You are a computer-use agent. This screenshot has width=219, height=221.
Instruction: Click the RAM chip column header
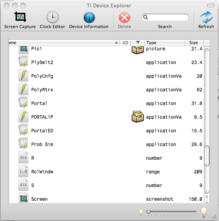pos(125,43)
